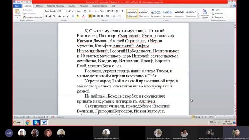
Task: Toggle Italic (К) formatting
Action: [x=50, y=16]
